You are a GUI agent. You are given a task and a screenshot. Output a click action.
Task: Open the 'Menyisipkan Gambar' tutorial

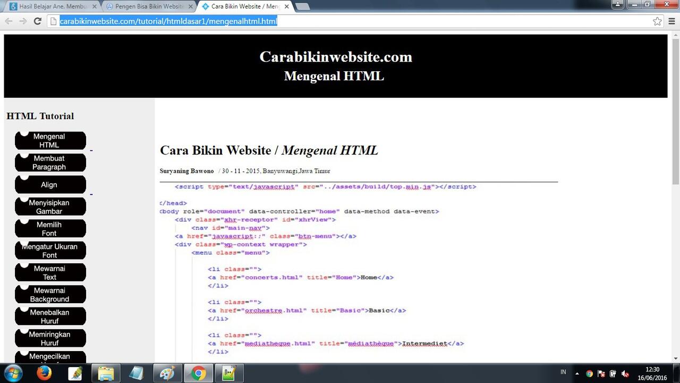(x=50, y=206)
